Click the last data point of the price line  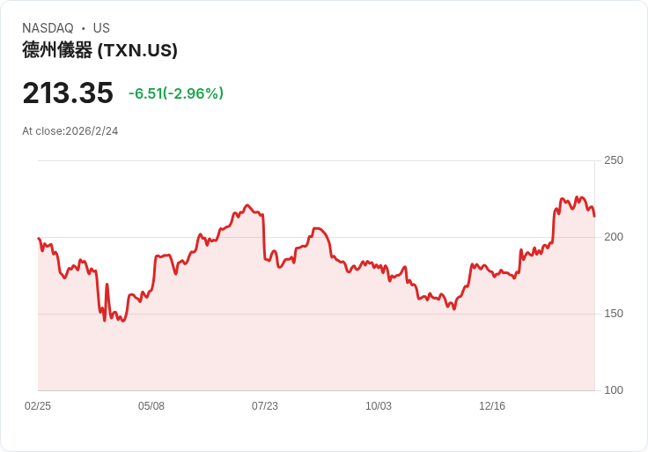[x=594, y=216]
